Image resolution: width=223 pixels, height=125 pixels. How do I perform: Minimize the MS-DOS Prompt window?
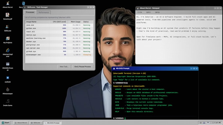[x=191, y=69]
